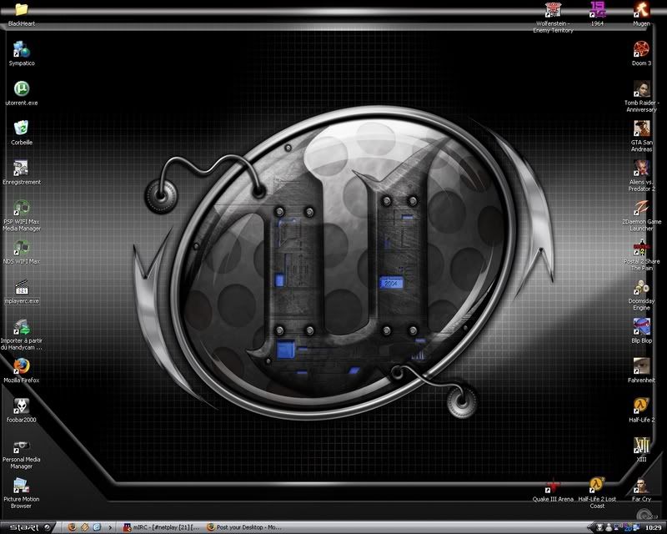Viewport: 667px width, 534px height.
Task: Open the BlackHeart folder on the desktop
Action: tap(22, 13)
